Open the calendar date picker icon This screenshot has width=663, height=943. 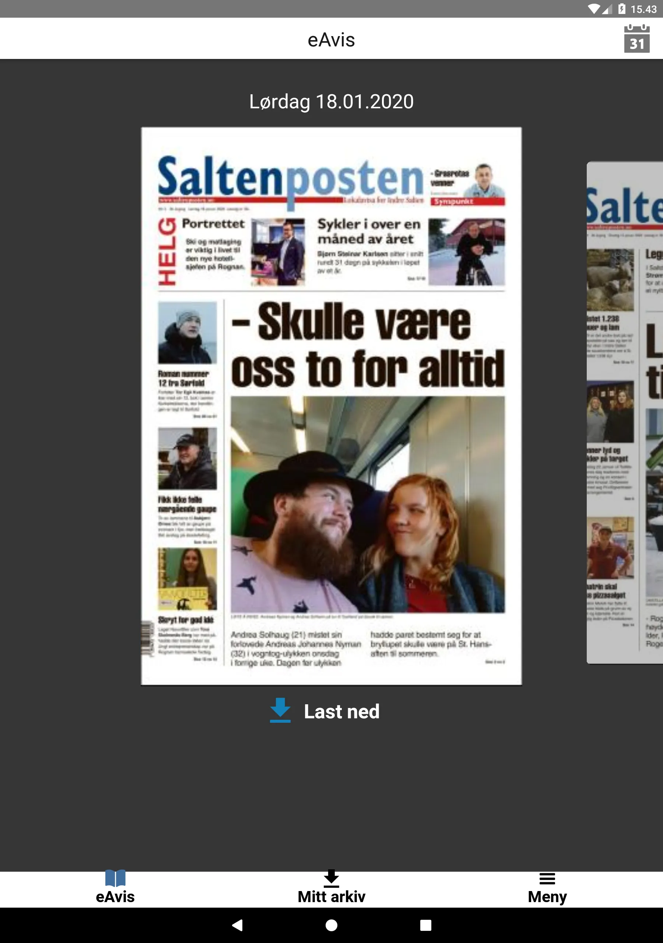pos(637,39)
